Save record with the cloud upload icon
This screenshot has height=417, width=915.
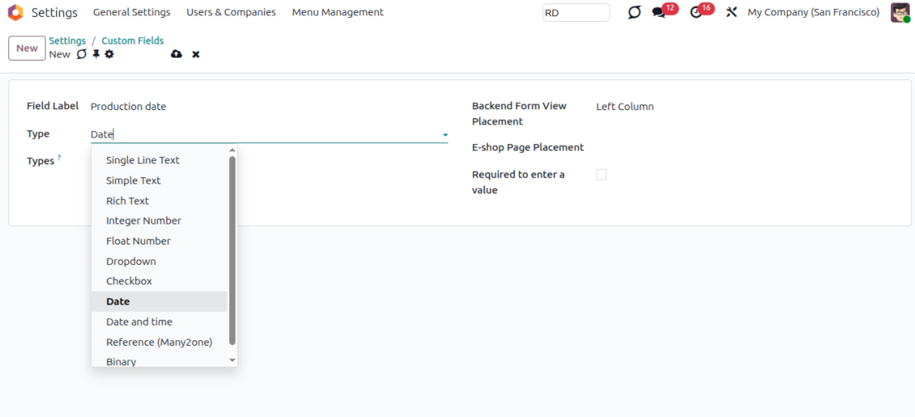click(x=177, y=54)
